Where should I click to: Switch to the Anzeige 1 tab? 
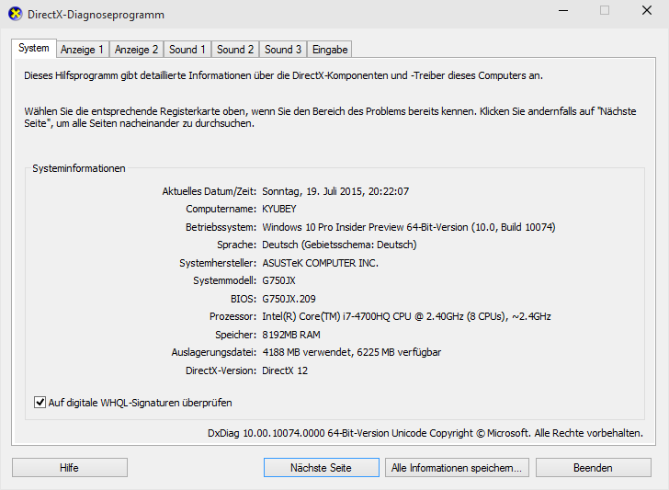[83, 50]
